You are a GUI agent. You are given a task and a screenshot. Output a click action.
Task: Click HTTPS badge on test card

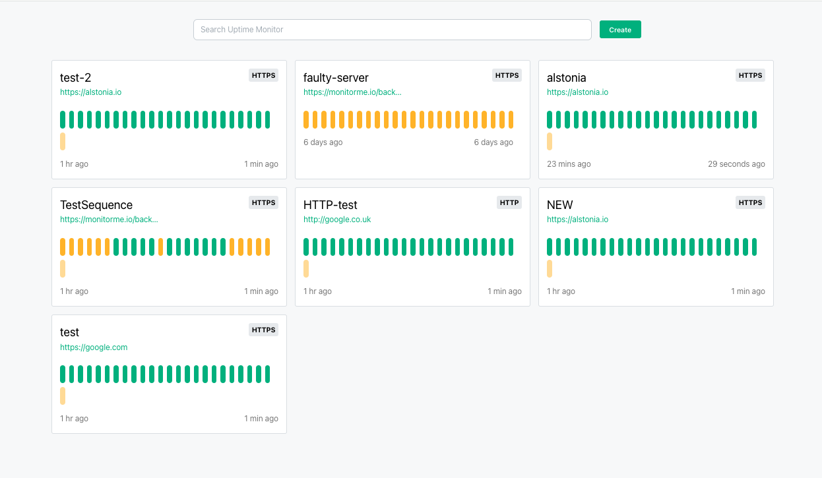[264, 330]
